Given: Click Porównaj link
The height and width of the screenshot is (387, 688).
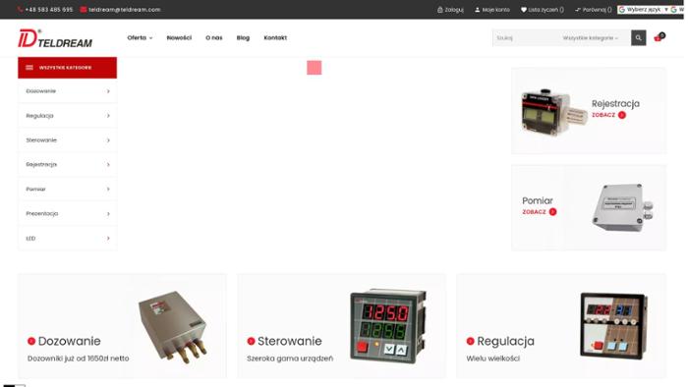Looking at the screenshot, I should point(598,9).
